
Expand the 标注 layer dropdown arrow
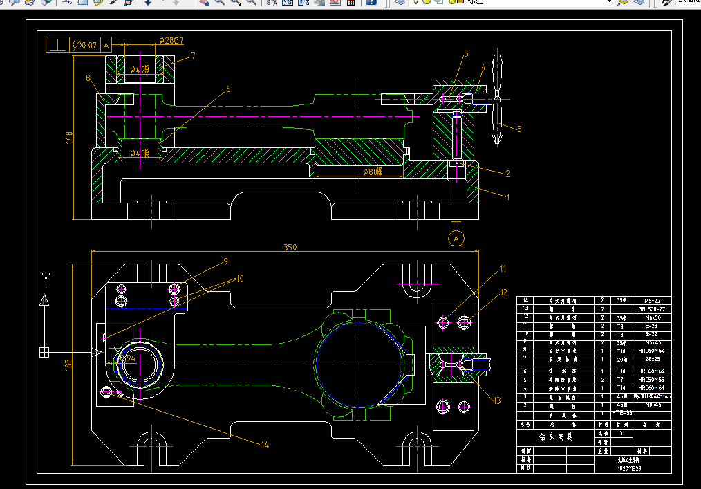(609, 2)
